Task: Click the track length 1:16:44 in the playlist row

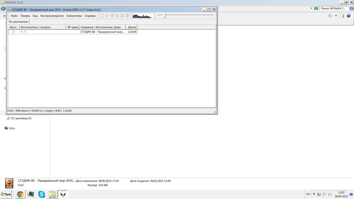Action: pyautogui.click(x=132, y=32)
